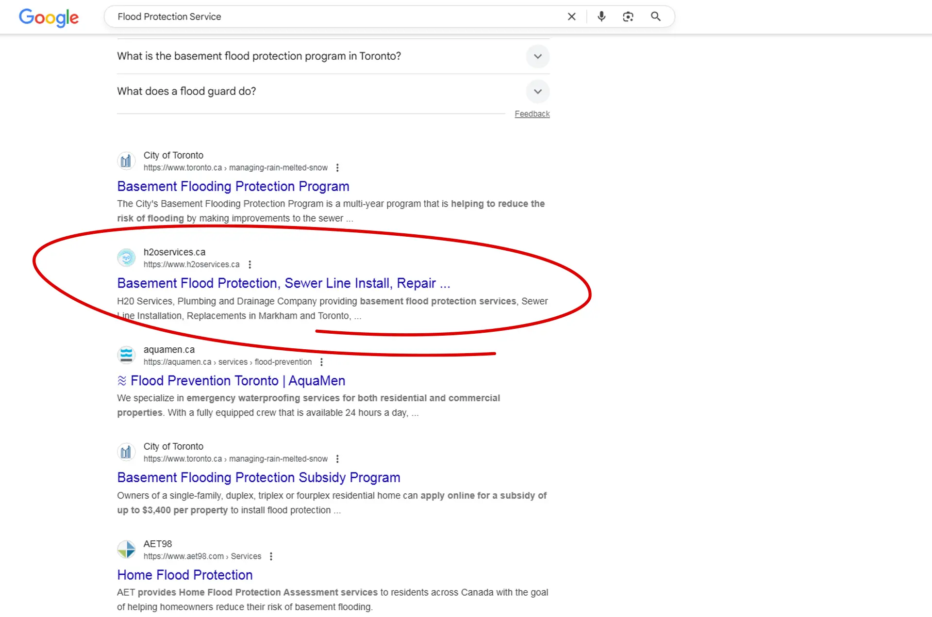Click the aquamen.ca site favicon

(126, 355)
